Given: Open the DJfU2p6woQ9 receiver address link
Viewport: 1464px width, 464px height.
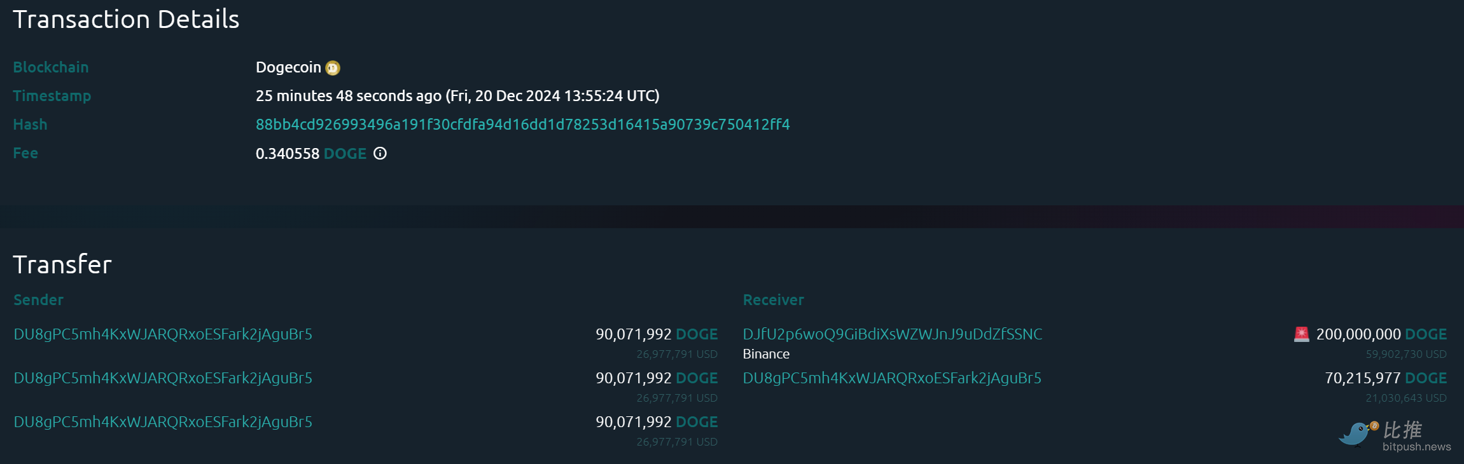Looking at the screenshot, I should click(x=892, y=334).
